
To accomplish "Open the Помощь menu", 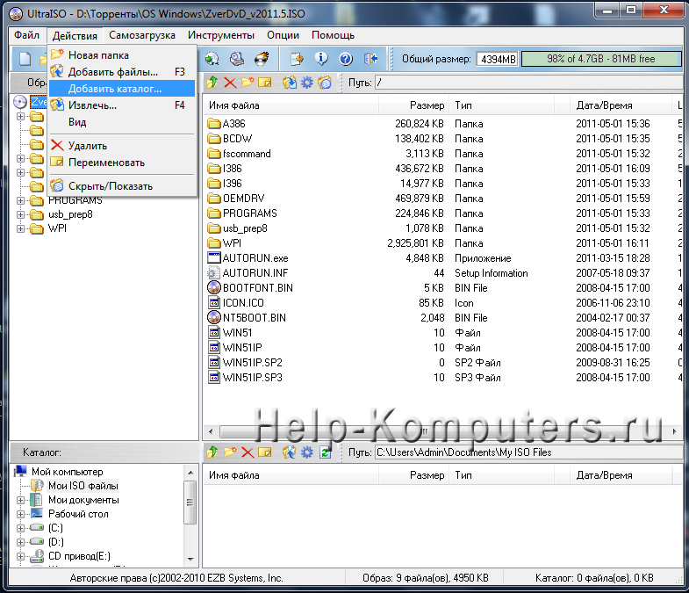I will pyautogui.click(x=333, y=35).
